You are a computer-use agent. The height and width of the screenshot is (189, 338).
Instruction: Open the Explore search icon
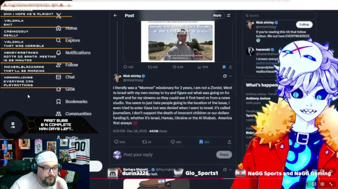tap(58, 40)
